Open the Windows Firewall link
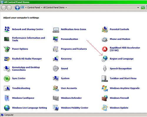The height and width of the screenshot is (117, 147). [x=119, y=98]
